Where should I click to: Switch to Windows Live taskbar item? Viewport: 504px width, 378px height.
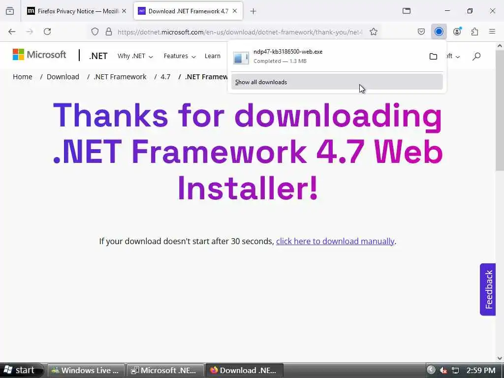(86, 370)
